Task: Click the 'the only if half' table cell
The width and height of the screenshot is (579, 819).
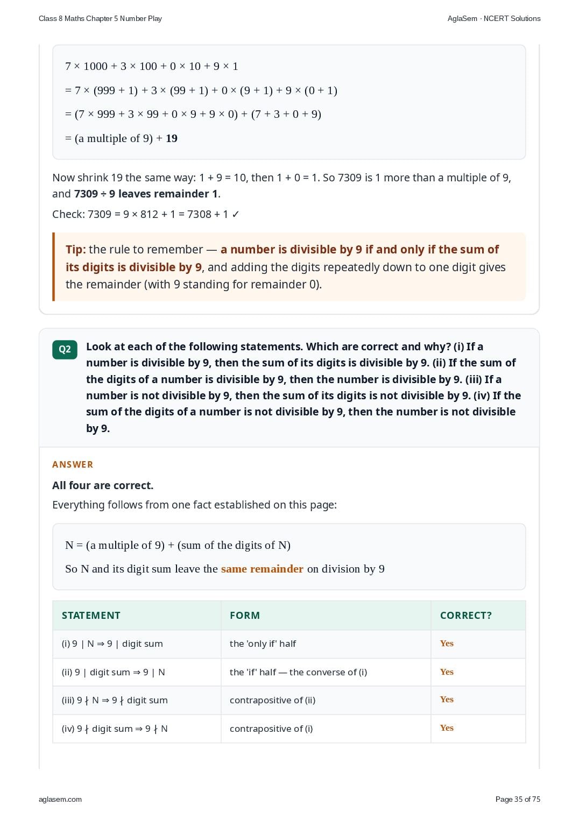Action: click(x=326, y=644)
